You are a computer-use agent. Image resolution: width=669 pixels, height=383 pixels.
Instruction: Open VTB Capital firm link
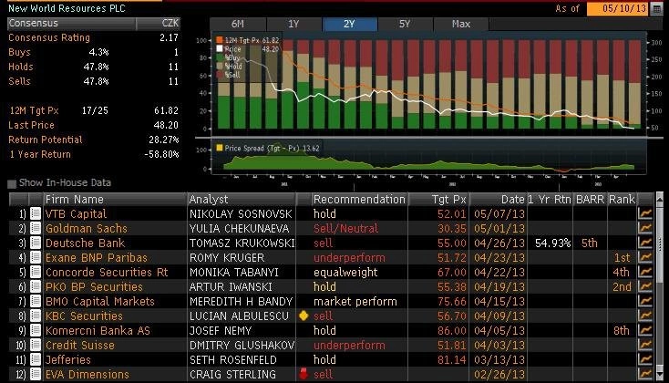(76, 213)
